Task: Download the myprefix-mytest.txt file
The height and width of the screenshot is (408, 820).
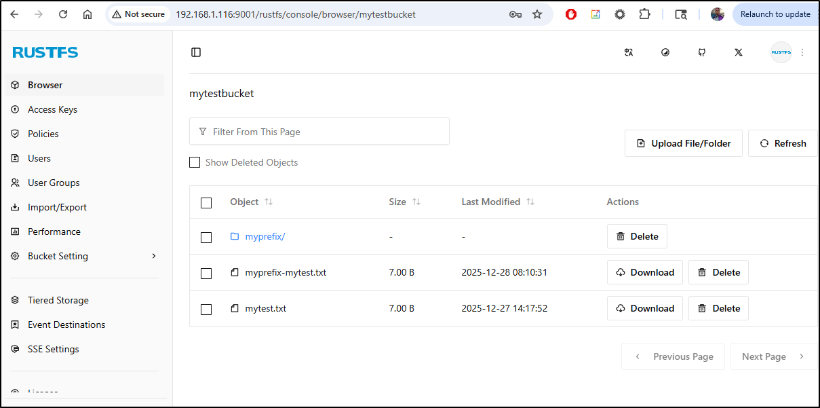Action: 644,272
